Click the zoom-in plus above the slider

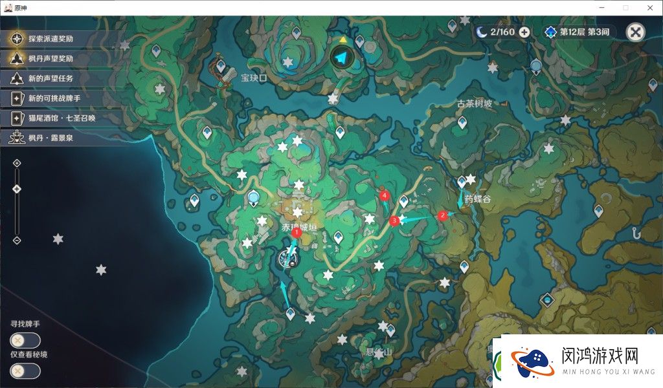17,163
